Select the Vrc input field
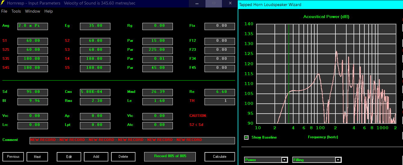The height and width of the screenshot is (165, 403). (33, 116)
